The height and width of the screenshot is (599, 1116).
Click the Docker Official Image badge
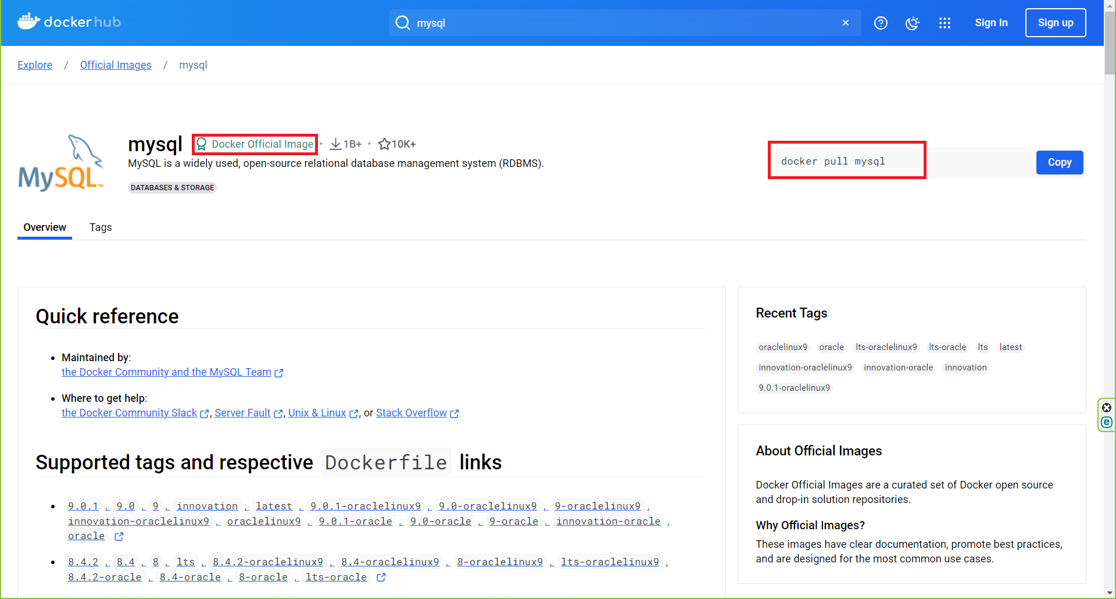[255, 144]
